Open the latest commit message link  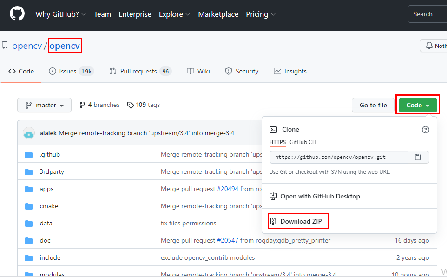coord(146,133)
